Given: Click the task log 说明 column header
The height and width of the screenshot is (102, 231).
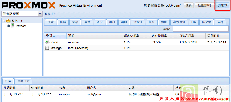Looking at the screenshot, I should tap(150, 88).
